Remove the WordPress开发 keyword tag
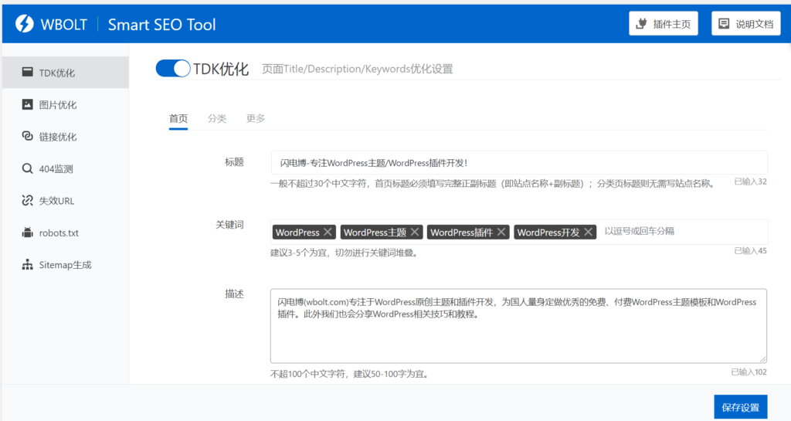The height and width of the screenshot is (421, 791). tap(588, 232)
